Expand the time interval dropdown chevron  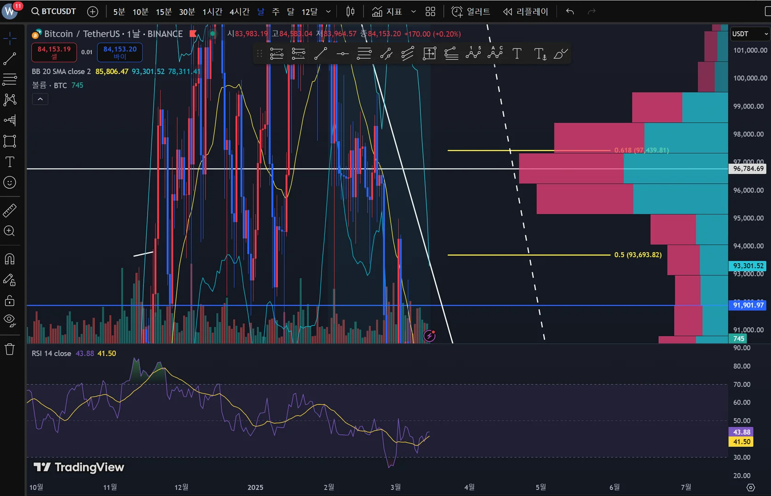tap(328, 11)
